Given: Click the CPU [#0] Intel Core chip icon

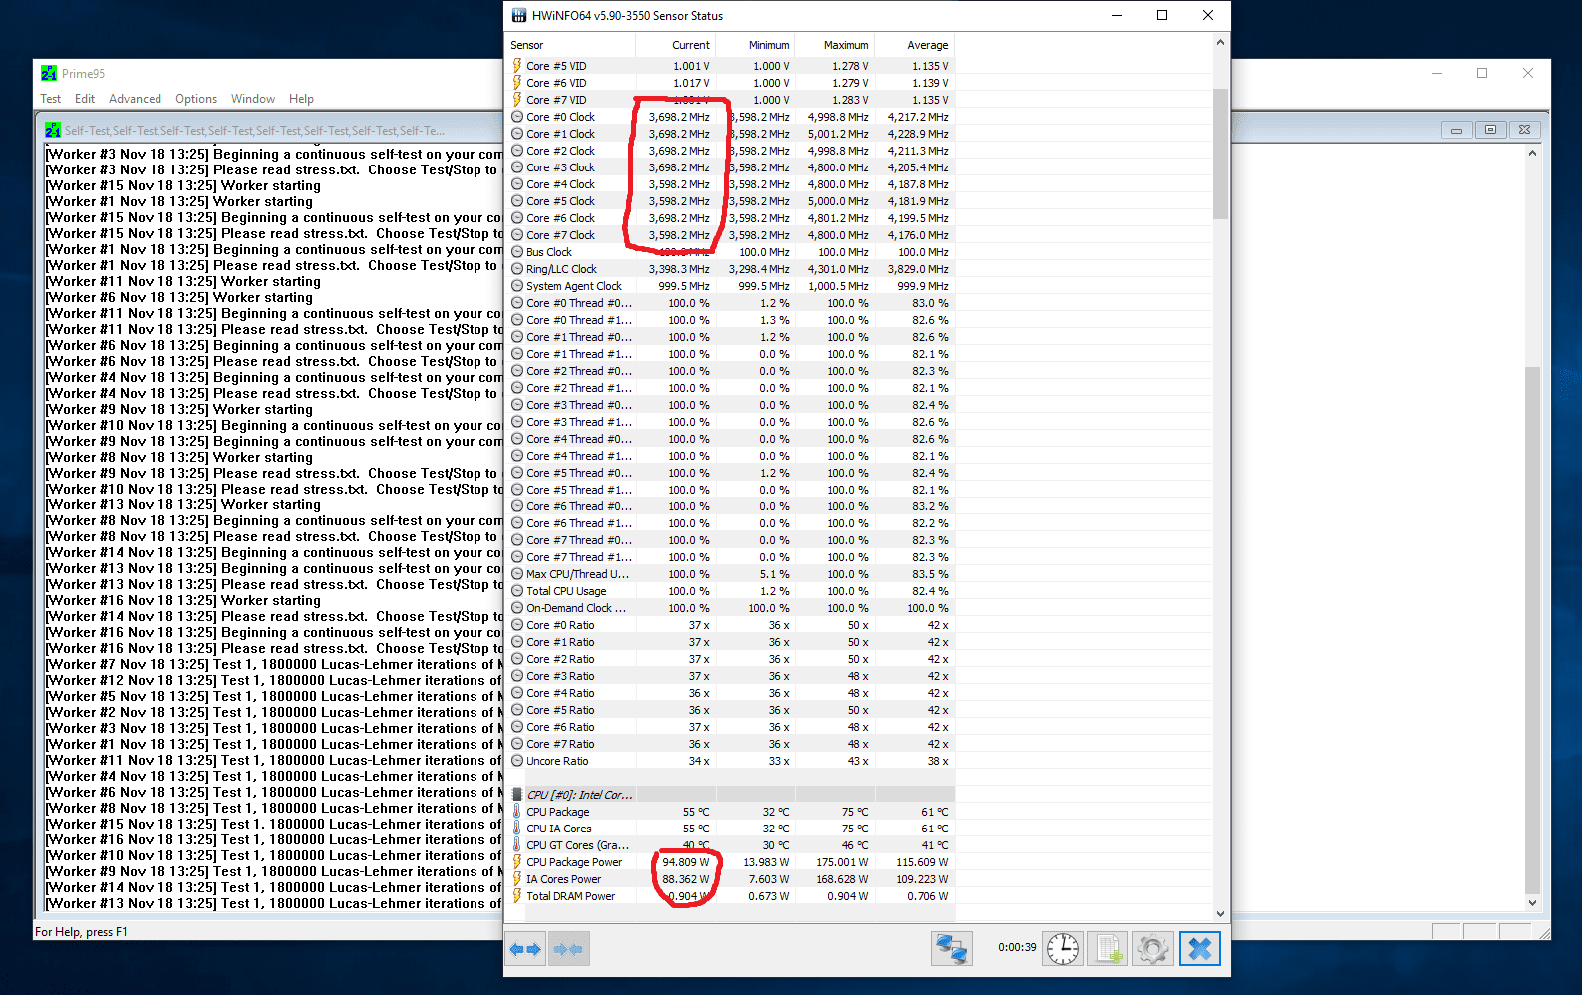Looking at the screenshot, I should click(517, 795).
